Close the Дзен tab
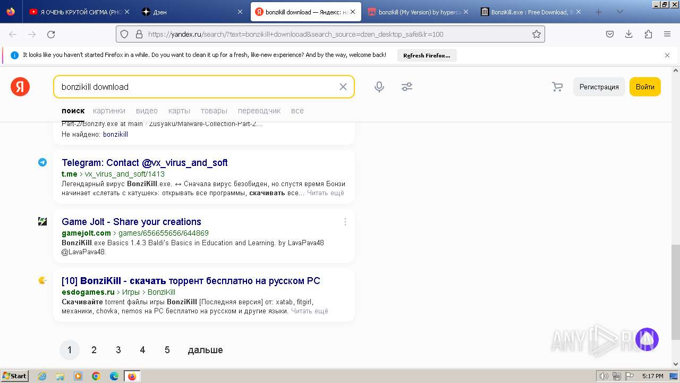The image size is (680, 383). pyautogui.click(x=240, y=12)
